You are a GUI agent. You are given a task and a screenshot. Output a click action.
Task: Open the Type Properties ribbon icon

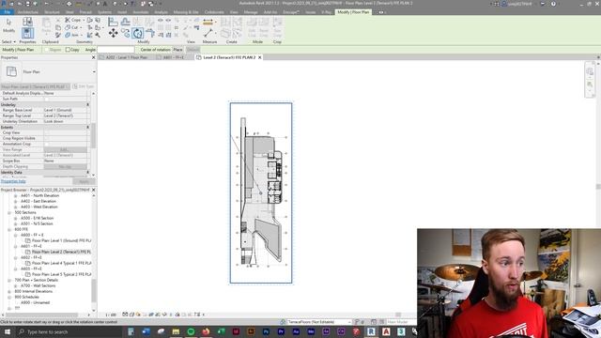[x=27, y=22]
